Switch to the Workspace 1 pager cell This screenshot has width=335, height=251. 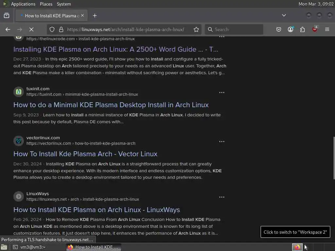(297, 247)
